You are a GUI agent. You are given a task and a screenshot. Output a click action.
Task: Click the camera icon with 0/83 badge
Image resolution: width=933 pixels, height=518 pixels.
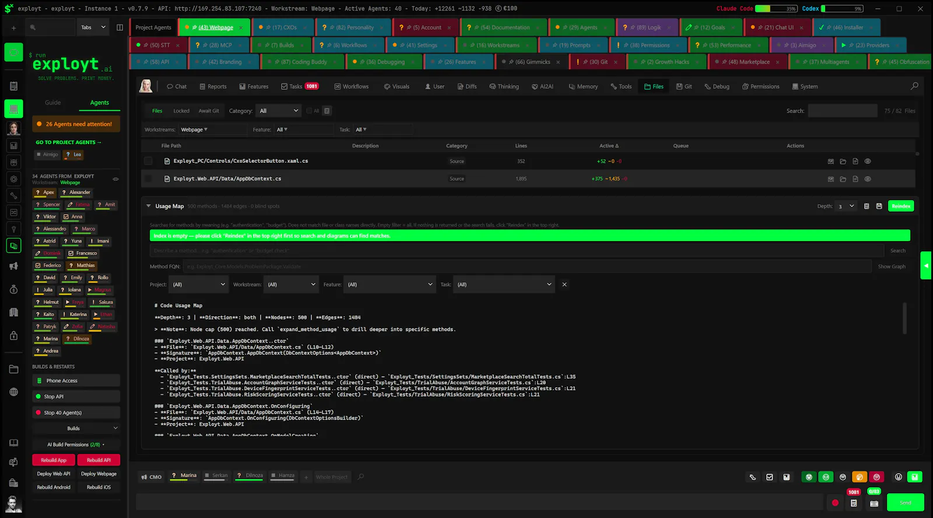(874, 503)
